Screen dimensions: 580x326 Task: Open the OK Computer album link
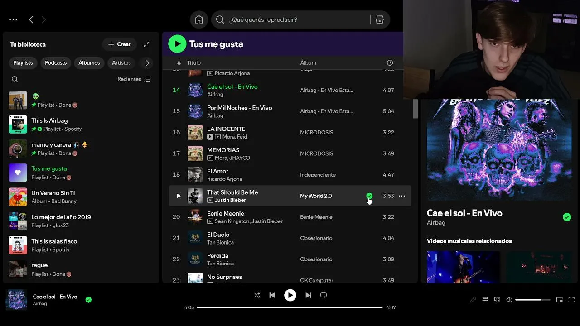tap(317, 280)
